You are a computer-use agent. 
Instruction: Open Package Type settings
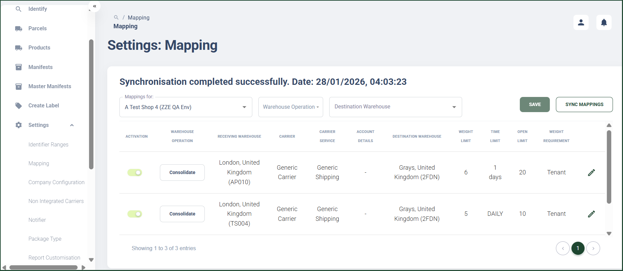(45, 239)
